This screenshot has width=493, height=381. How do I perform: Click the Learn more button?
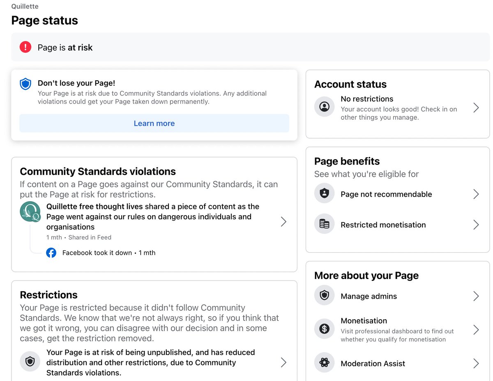click(x=154, y=123)
